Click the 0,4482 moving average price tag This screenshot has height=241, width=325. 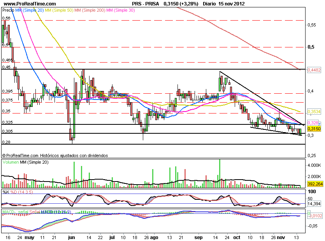[313, 70]
